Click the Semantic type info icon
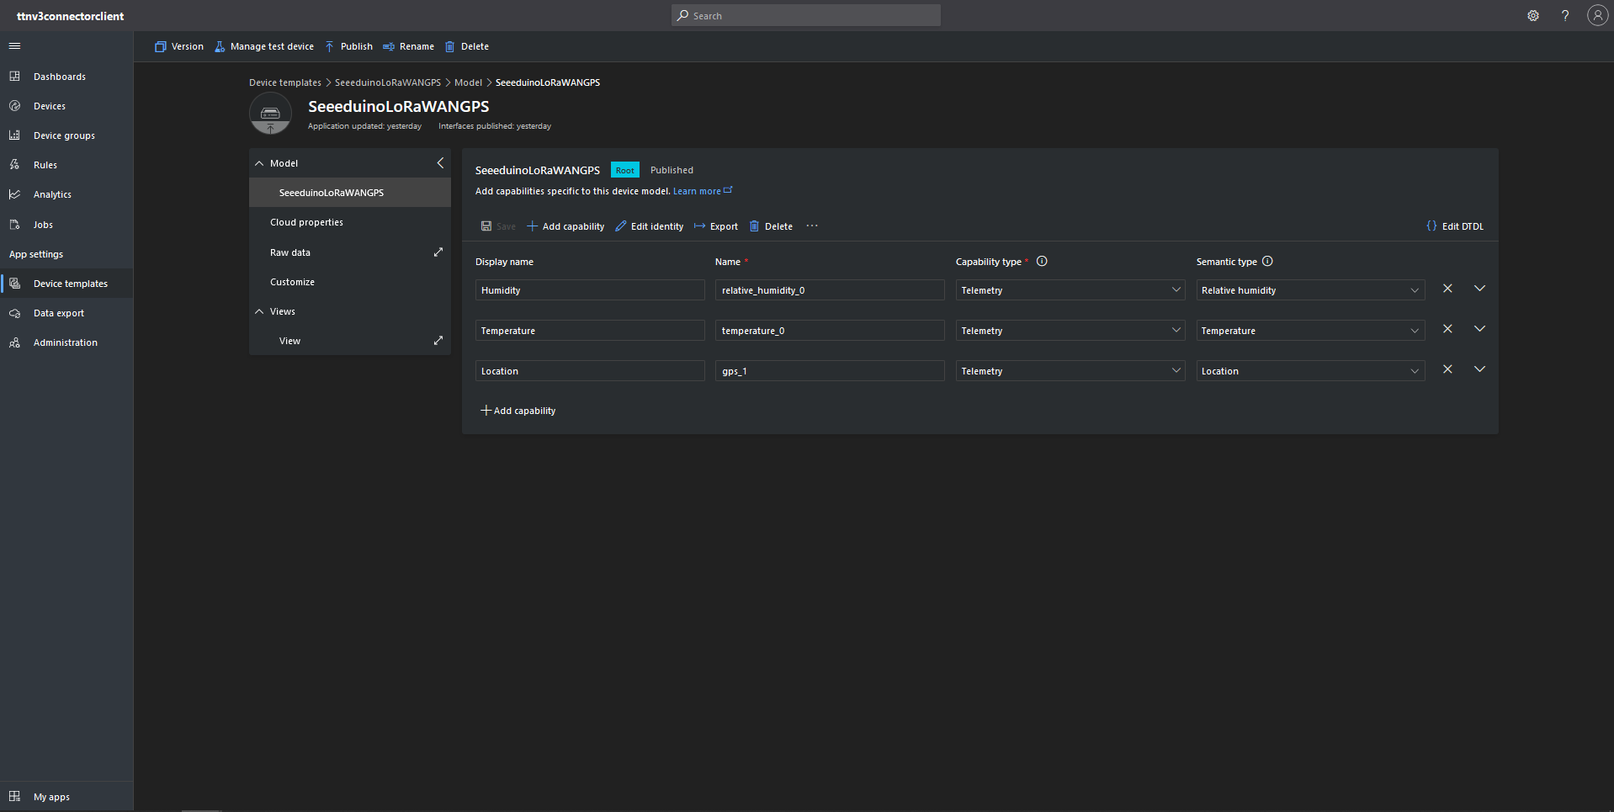The height and width of the screenshot is (812, 1614). click(1267, 262)
